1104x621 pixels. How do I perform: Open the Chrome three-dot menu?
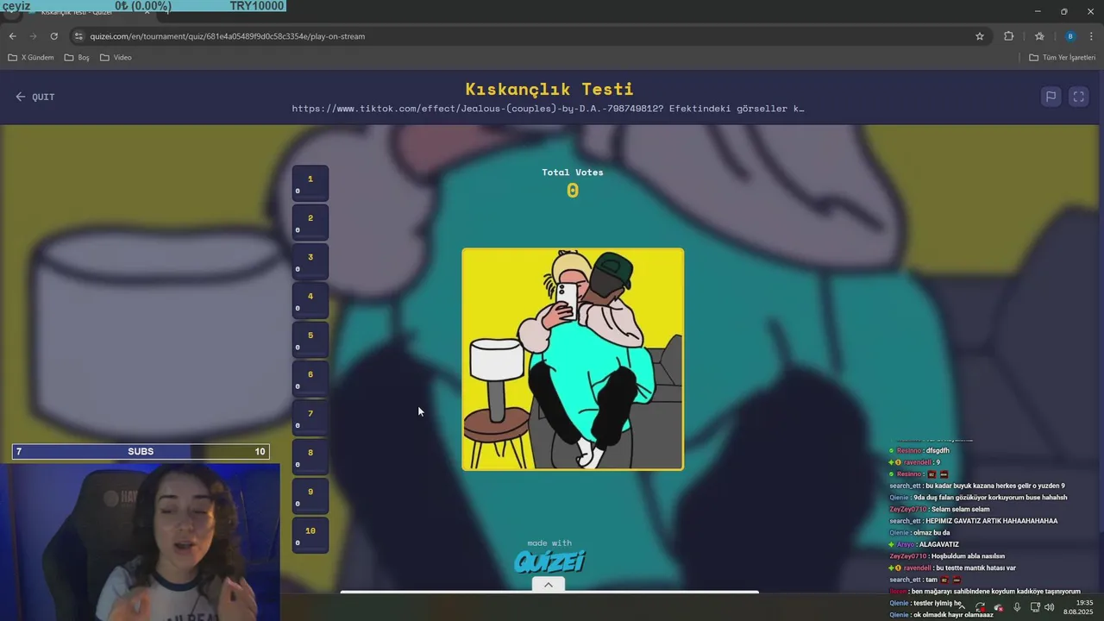[x=1092, y=36]
